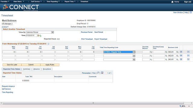
Task: Open the calendar picker next to Date
Action: [38, 35]
